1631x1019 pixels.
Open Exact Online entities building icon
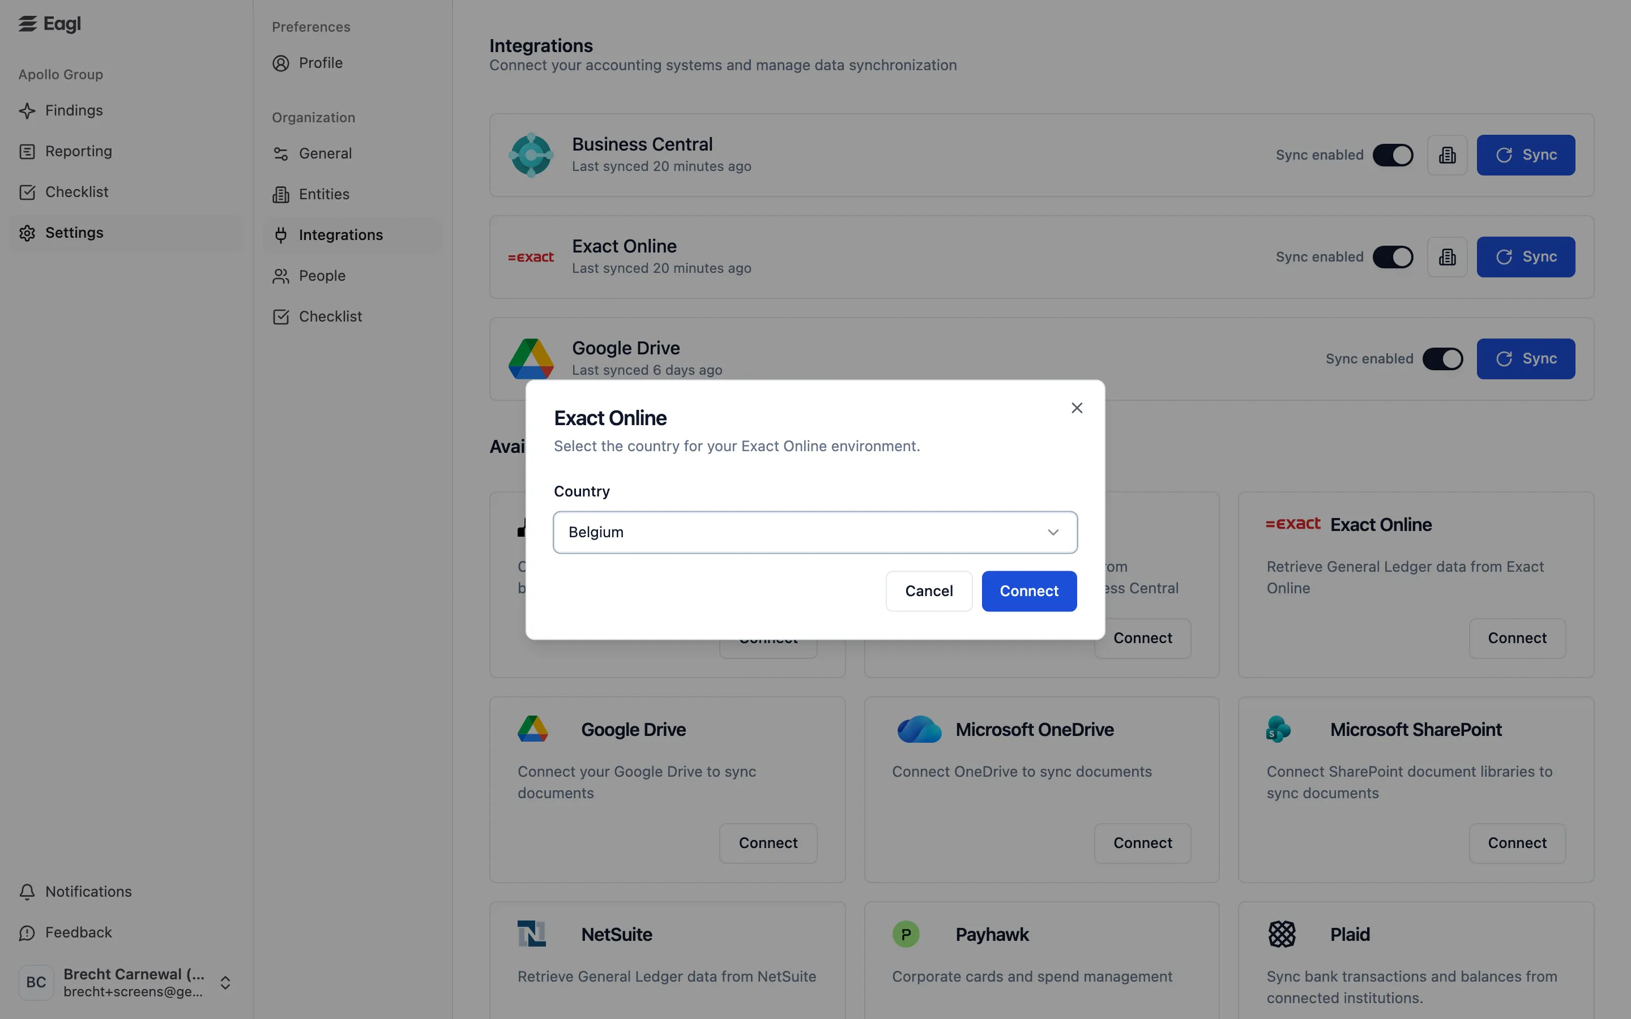pyautogui.click(x=1447, y=257)
